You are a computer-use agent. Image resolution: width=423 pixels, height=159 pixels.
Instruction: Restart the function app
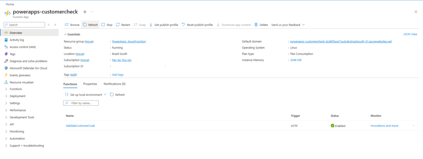point(123,25)
